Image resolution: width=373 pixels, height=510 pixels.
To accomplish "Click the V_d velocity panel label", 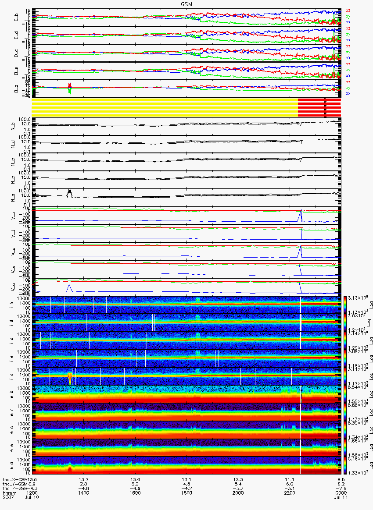I will 13,234.
